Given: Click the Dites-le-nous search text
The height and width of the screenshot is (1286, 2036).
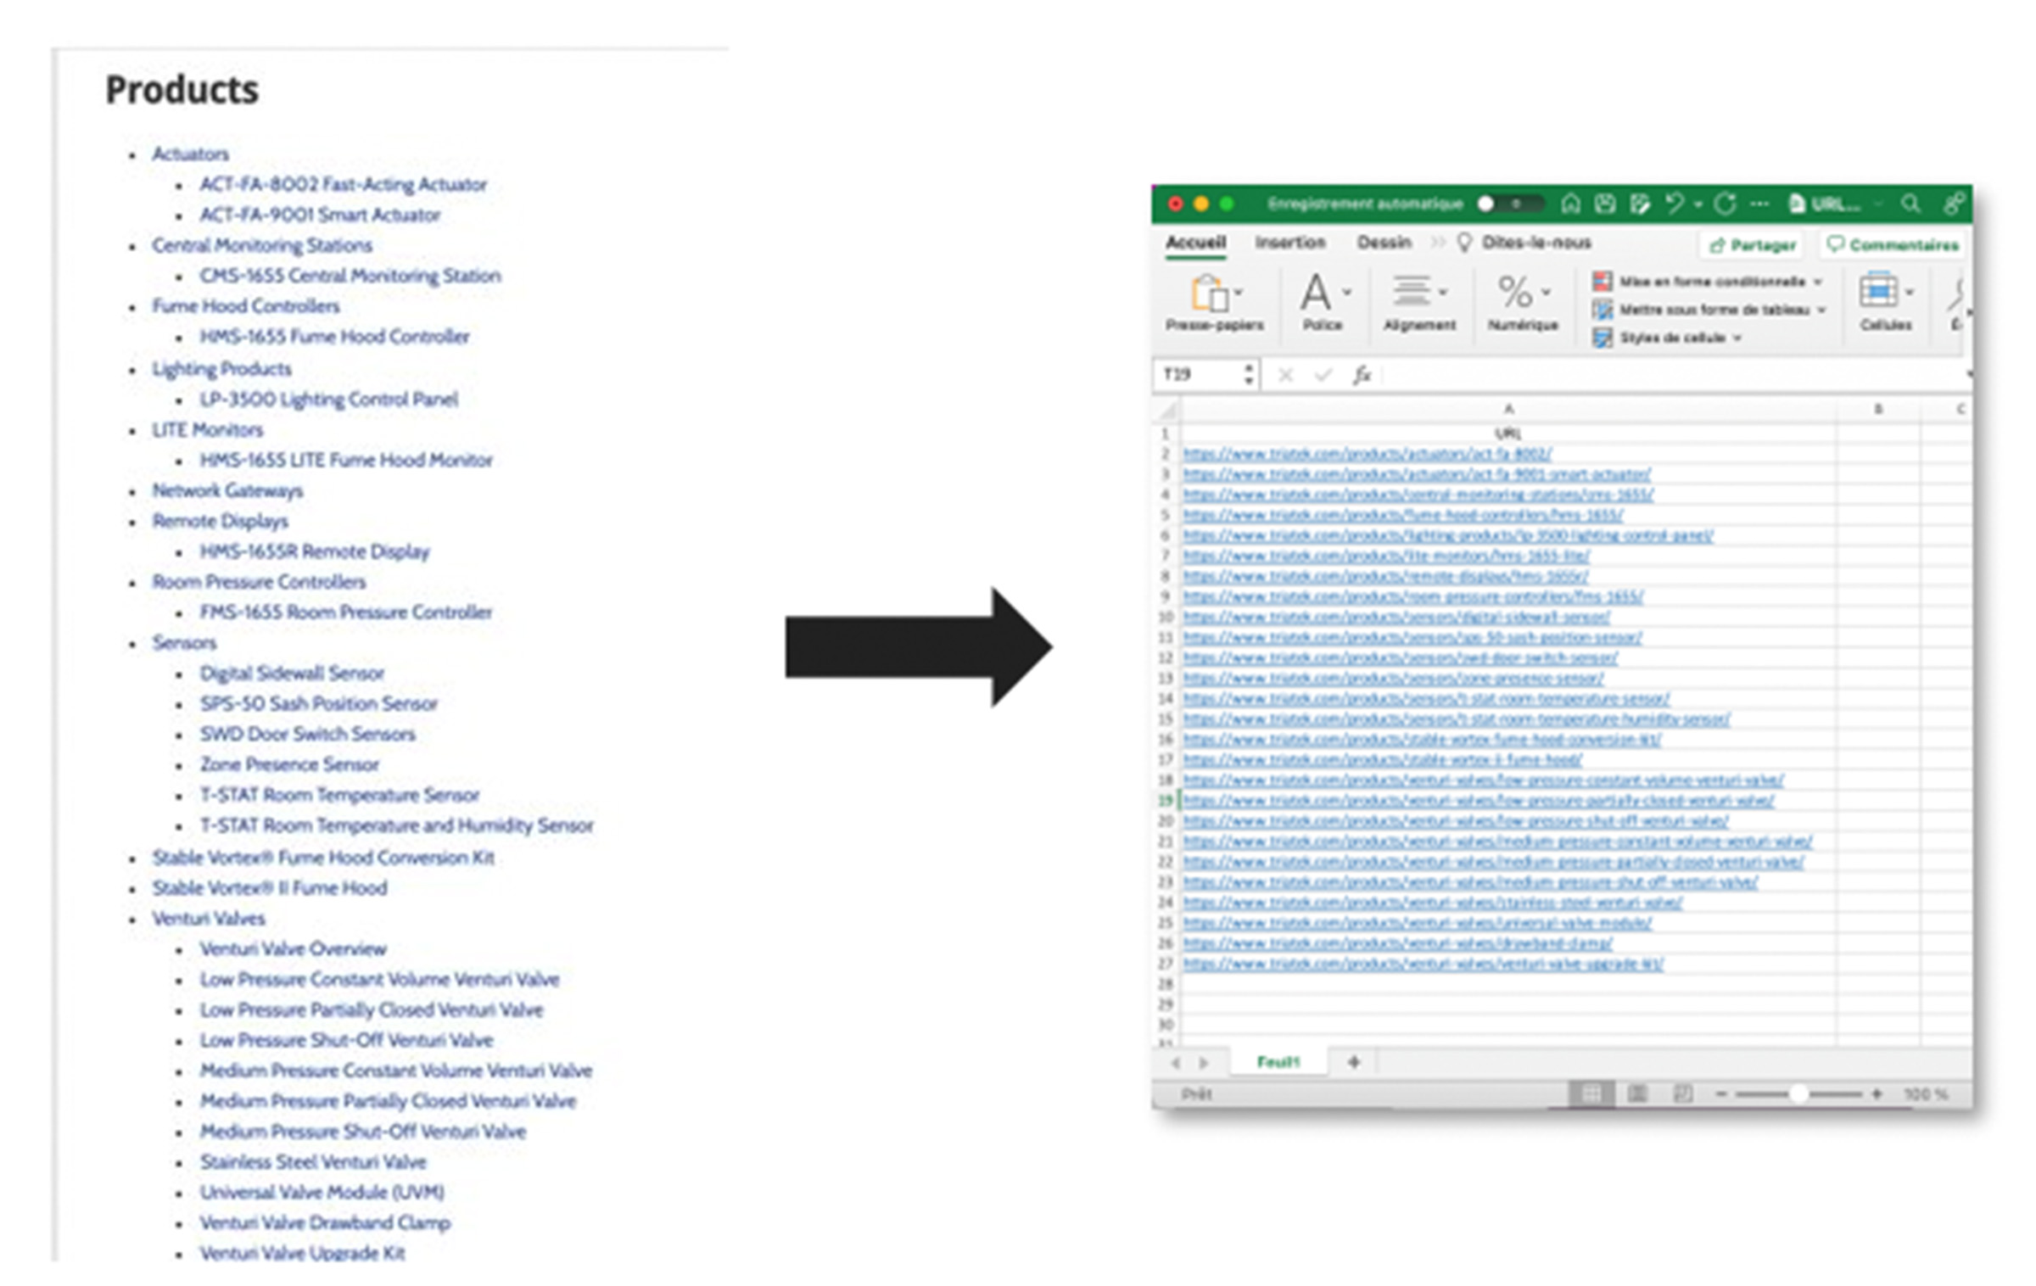Looking at the screenshot, I should click(x=1536, y=243).
